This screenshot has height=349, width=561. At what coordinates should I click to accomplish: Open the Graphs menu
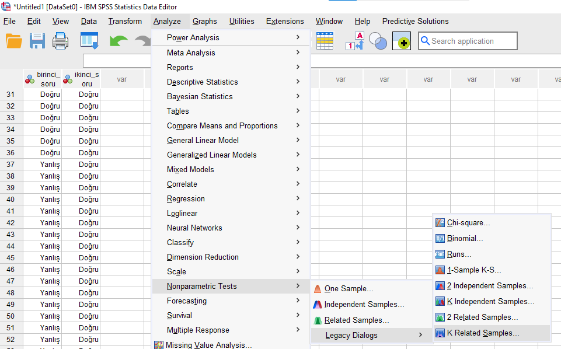point(204,22)
